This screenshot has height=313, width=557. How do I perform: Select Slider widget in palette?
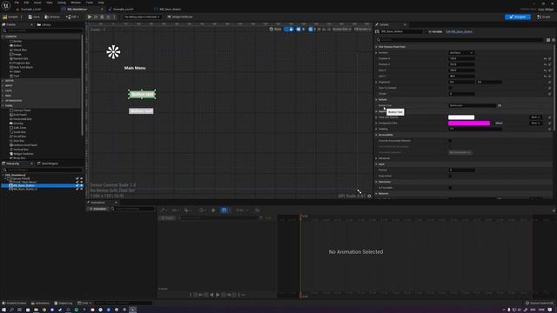17,71
